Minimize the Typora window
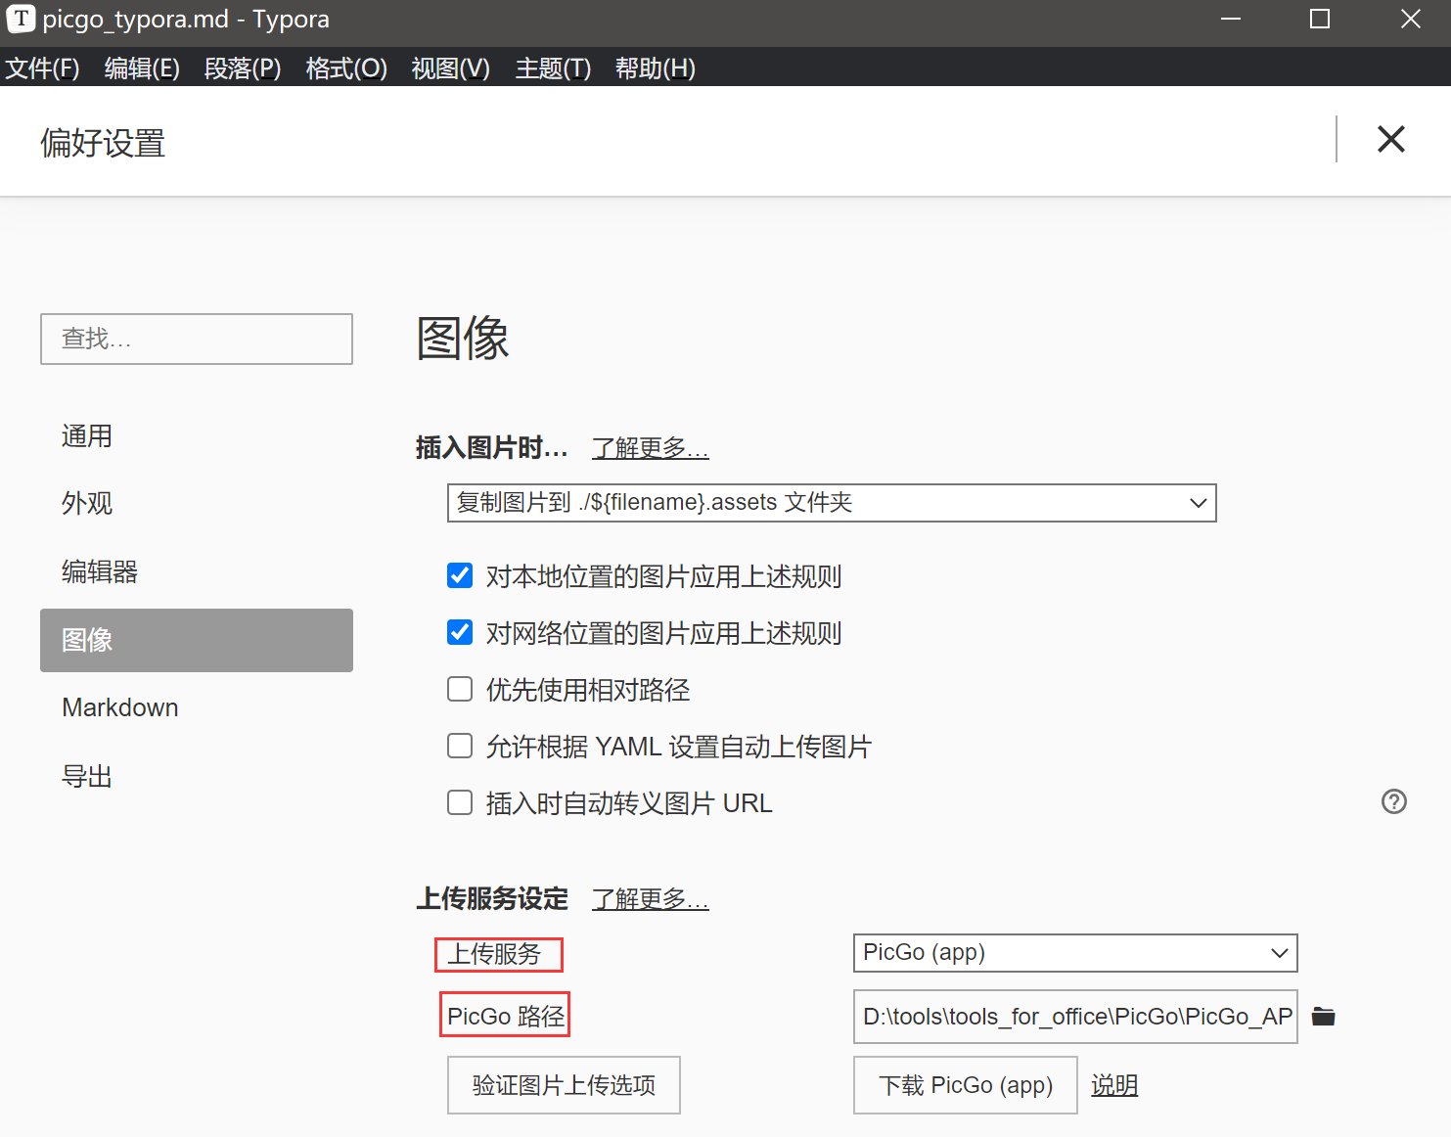Screen dimensions: 1451x1137 tap(1231, 19)
